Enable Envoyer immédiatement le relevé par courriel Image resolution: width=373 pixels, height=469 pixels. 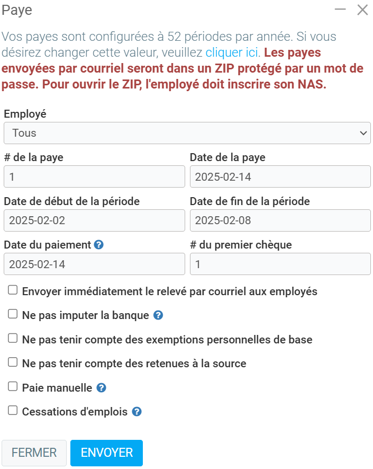13,290
